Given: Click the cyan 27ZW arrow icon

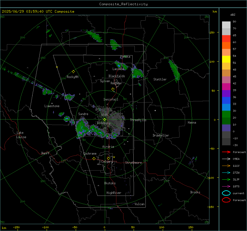Looking at the screenshot, I should 226,173.
